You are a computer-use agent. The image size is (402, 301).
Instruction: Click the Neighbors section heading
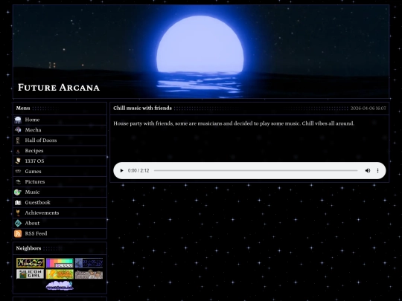(28, 248)
